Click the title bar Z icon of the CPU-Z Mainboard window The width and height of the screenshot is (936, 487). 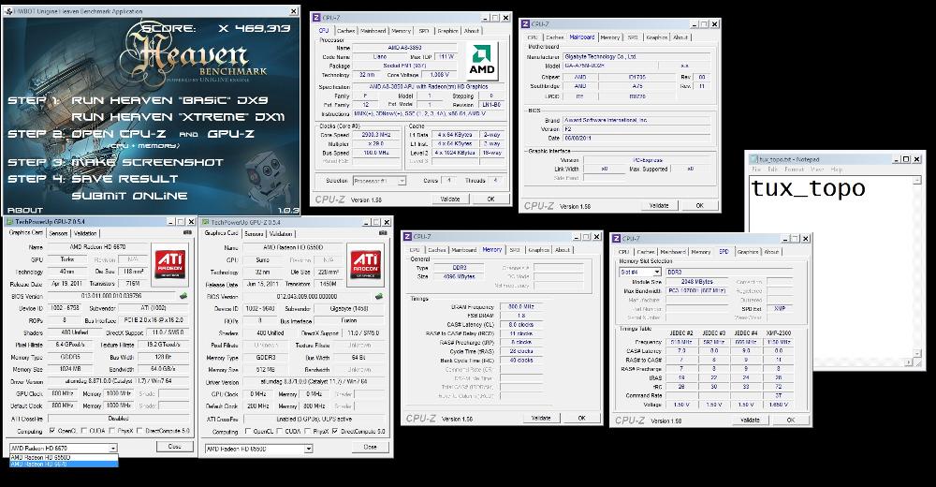coord(525,24)
